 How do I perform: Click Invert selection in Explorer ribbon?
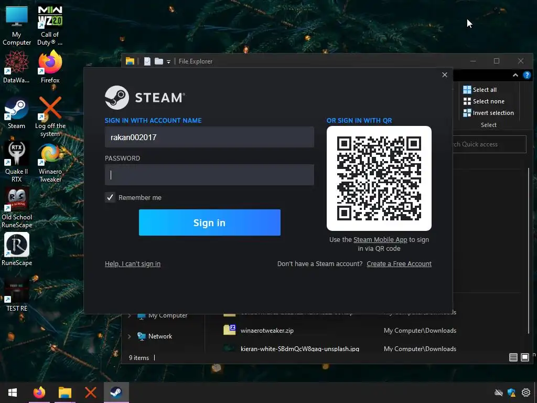tap(488, 113)
